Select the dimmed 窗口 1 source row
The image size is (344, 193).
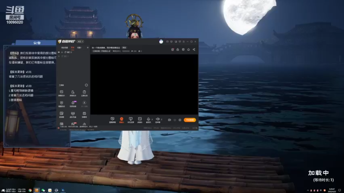pyautogui.click(x=73, y=56)
